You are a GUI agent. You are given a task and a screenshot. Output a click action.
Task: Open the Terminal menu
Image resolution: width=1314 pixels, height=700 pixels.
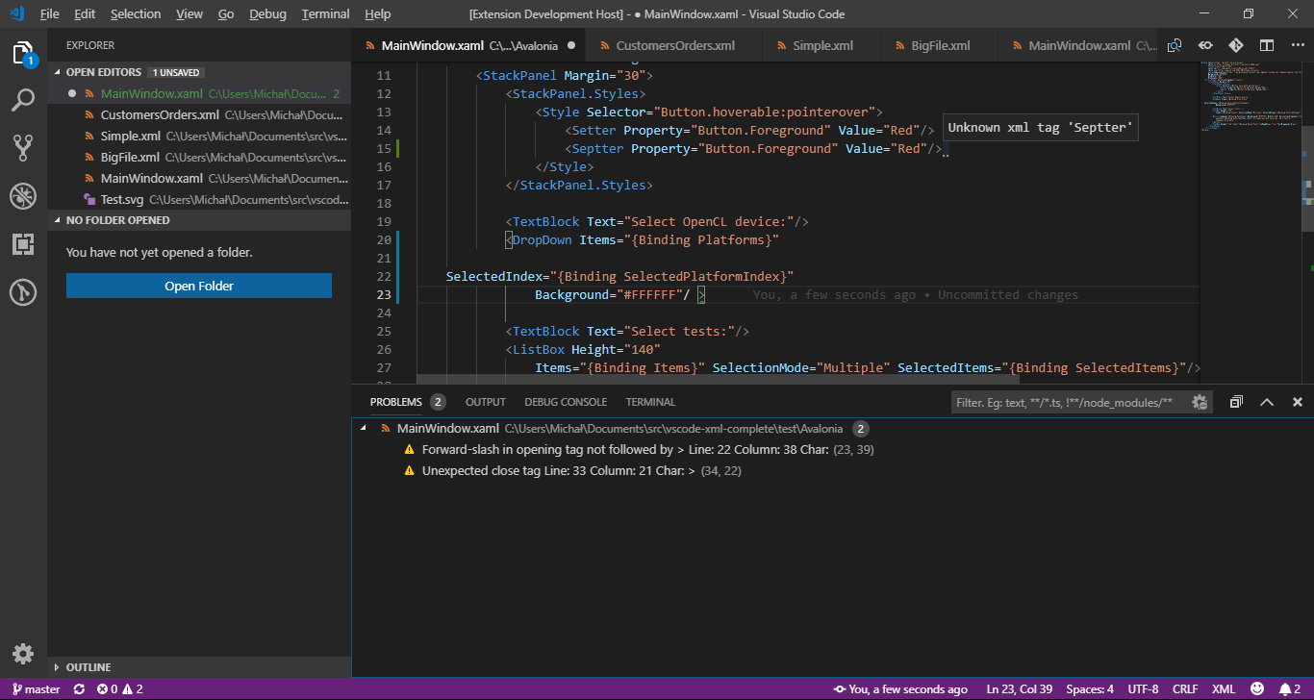coord(325,14)
